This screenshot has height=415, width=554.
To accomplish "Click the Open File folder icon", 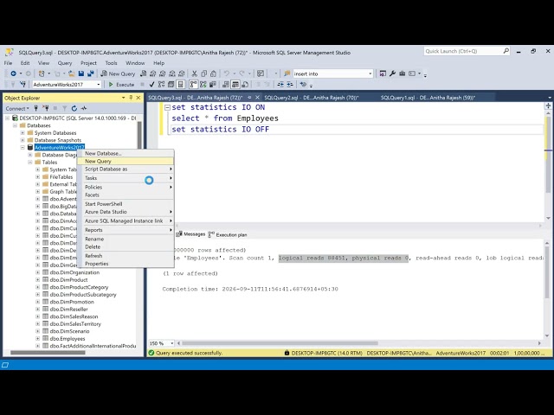I will (x=71, y=73).
